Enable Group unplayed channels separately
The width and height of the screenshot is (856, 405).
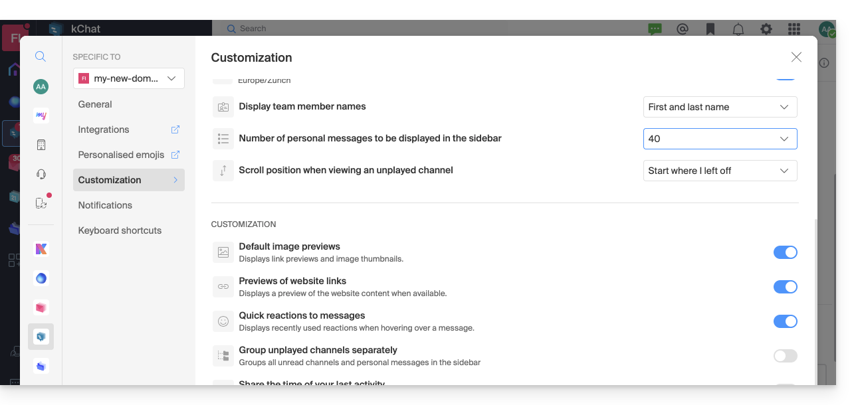click(785, 356)
